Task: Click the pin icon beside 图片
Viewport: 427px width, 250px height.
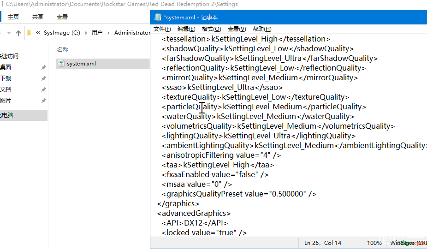Action: pos(43,101)
